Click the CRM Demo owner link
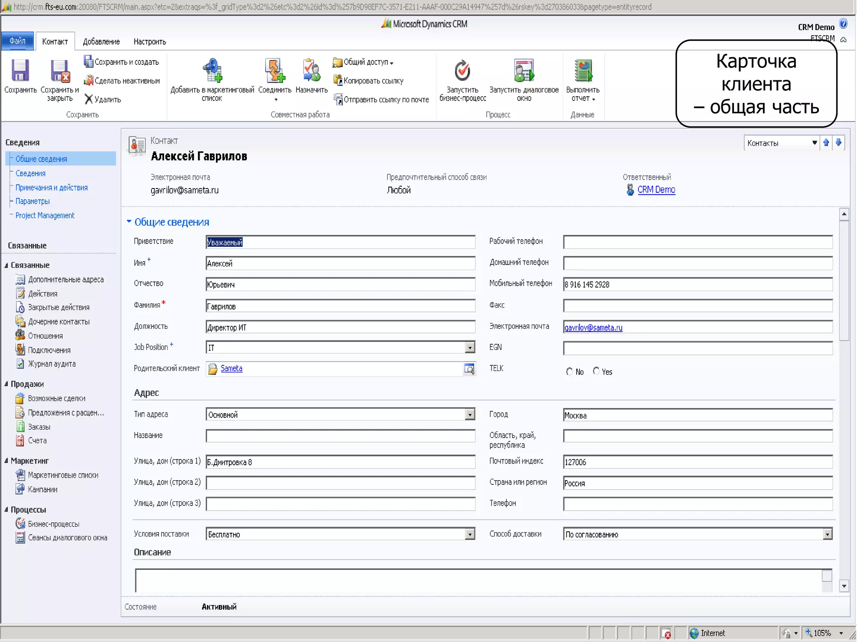Screen dimensions: 857x642 (x=656, y=190)
